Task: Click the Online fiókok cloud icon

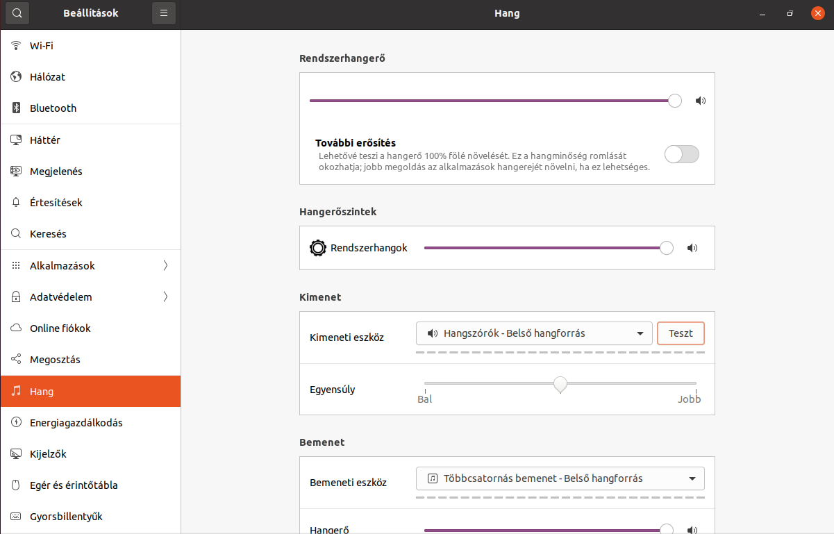Action: 17,328
